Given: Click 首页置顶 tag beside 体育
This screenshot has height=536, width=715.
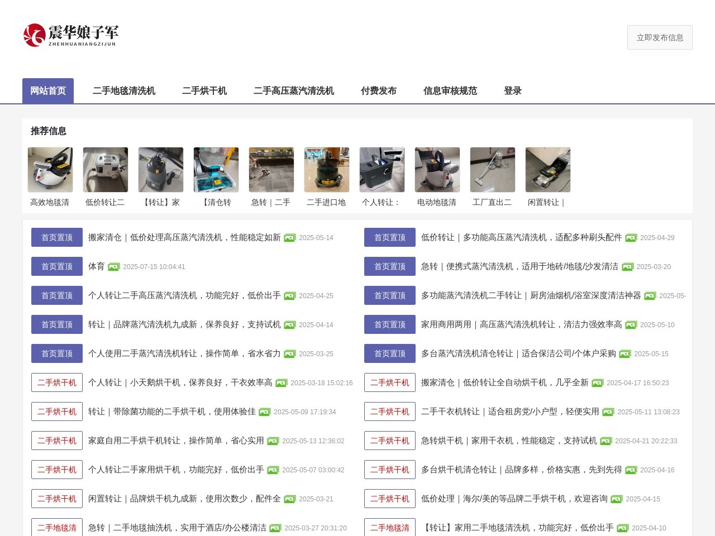Looking at the screenshot, I should click(x=57, y=266).
